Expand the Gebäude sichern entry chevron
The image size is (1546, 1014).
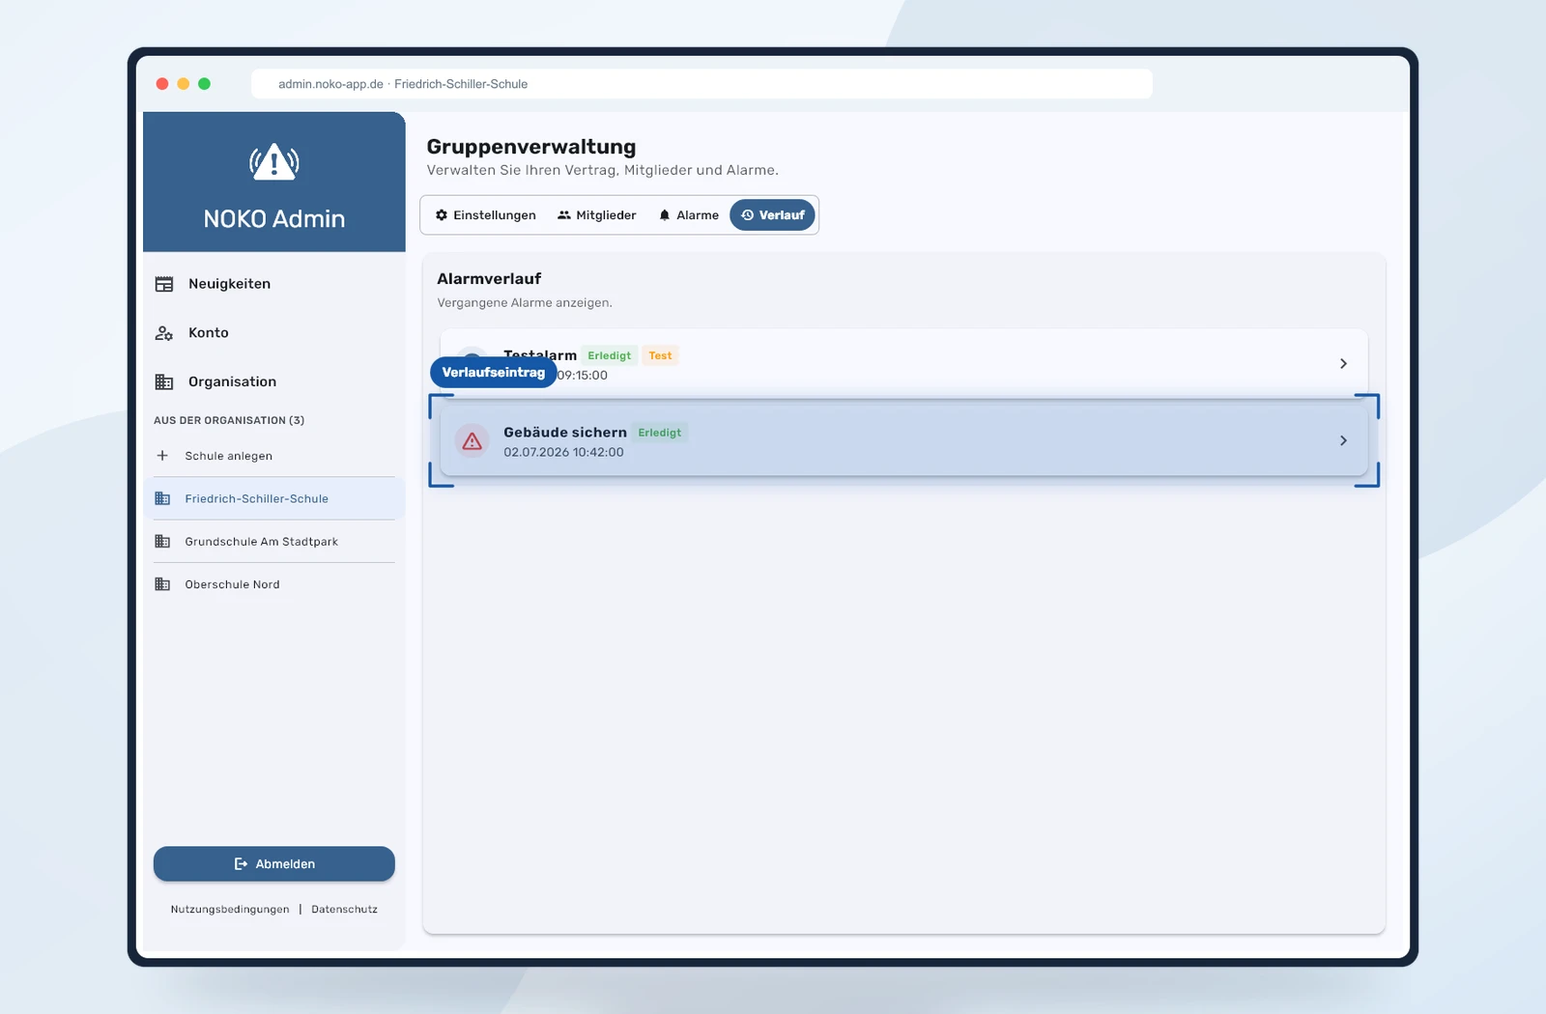tap(1343, 441)
